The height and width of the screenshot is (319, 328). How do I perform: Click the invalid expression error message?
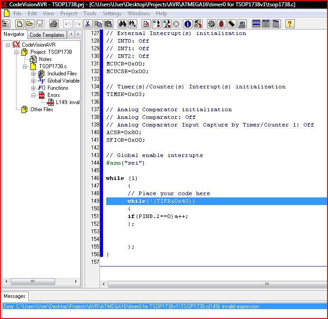(131, 306)
